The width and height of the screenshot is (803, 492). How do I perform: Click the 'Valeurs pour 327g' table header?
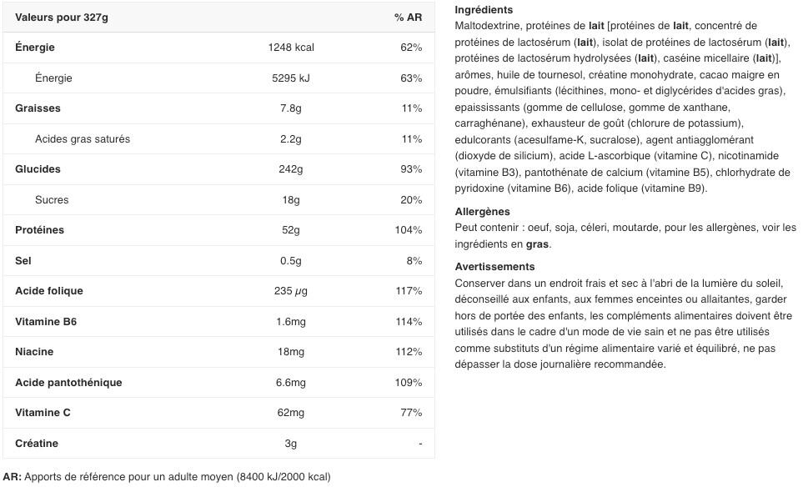(x=62, y=18)
